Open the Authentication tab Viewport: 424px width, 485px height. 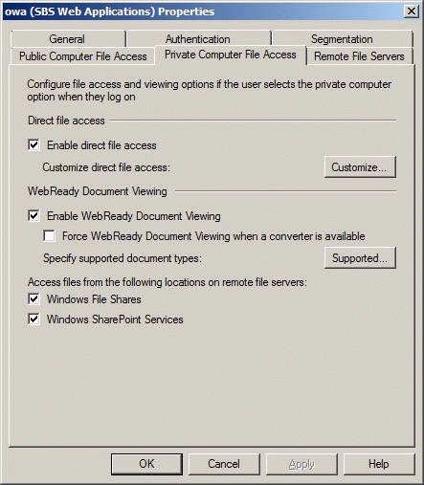click(198, 39)
